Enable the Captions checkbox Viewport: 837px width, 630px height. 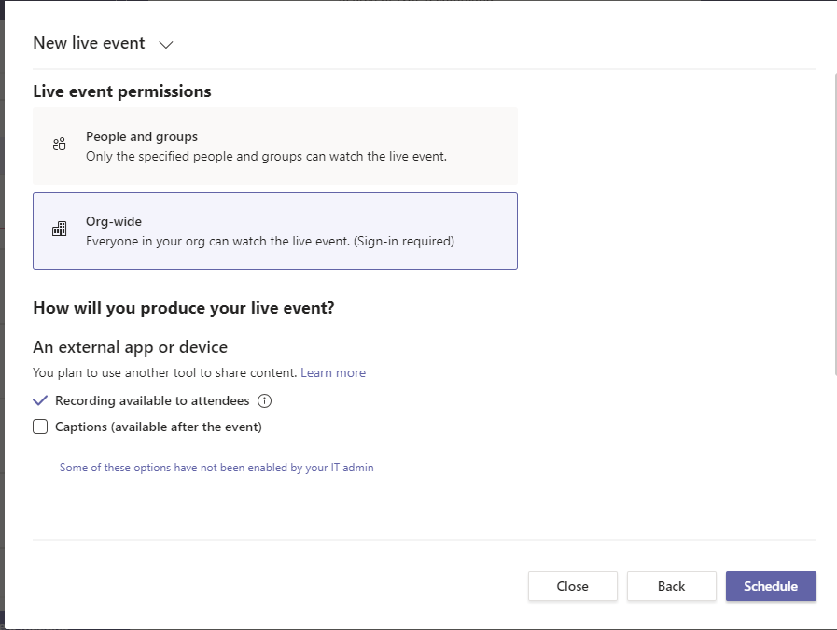click(x=40, y=427)
